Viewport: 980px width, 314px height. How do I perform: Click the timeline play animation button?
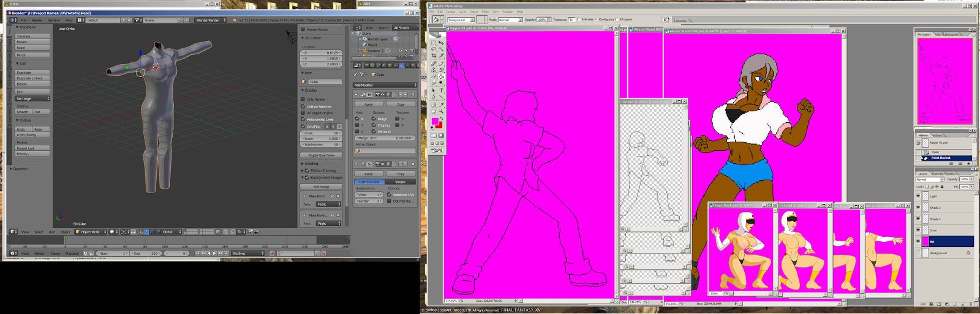(215, 253)
